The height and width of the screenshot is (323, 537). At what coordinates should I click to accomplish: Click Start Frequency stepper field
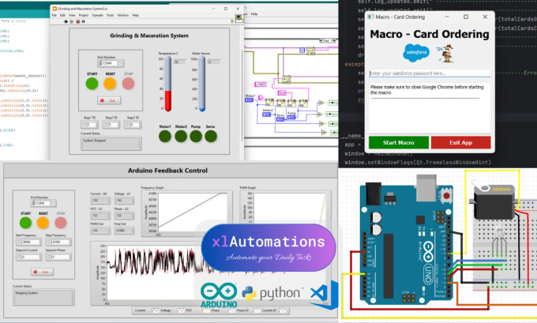28,242
